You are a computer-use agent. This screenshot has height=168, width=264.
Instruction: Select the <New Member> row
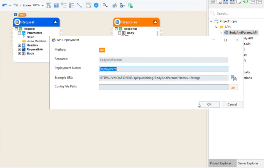[x=37, y=41]
